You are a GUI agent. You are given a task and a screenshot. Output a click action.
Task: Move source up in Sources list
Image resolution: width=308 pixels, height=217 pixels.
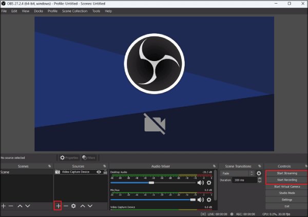point(83,206)
